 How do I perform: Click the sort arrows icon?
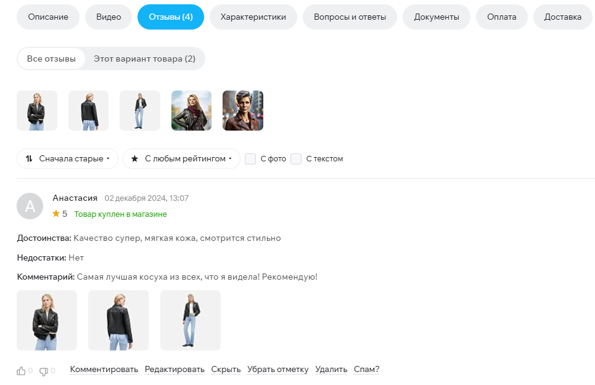29,159
